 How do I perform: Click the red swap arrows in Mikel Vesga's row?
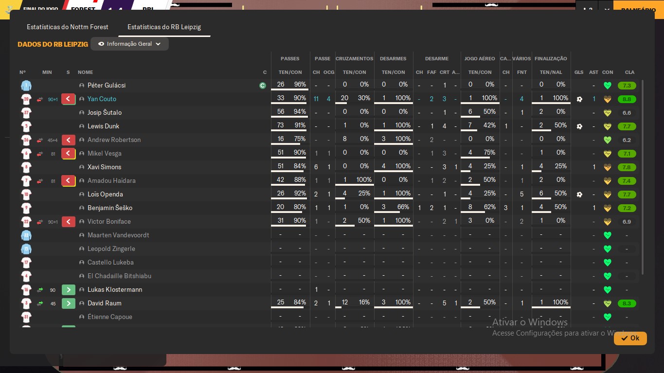pyautogui.click(x=40, y=154)
